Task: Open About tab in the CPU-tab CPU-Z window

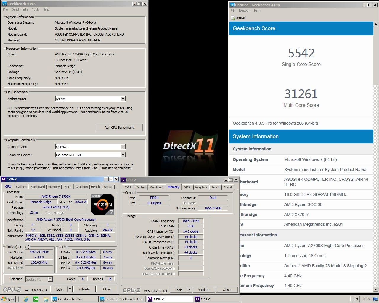Action: coord(108,187)
